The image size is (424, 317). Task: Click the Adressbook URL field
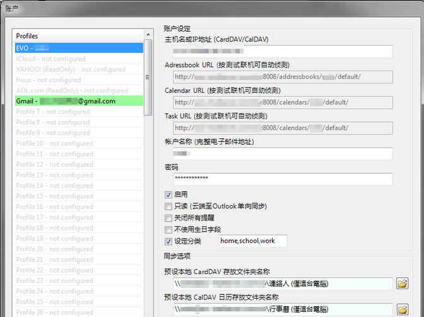coord(283,77)
